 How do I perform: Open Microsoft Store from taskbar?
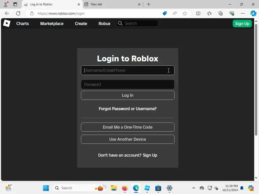pyautogui.click(x=158, y=188)
